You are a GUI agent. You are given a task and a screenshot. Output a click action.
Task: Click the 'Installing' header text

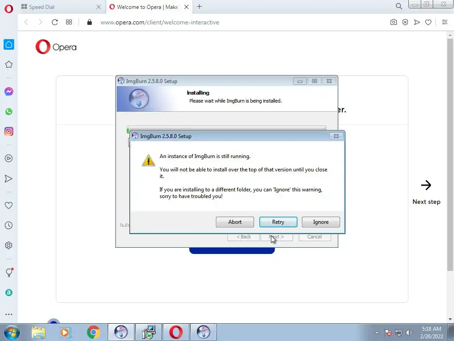point(198,93)
